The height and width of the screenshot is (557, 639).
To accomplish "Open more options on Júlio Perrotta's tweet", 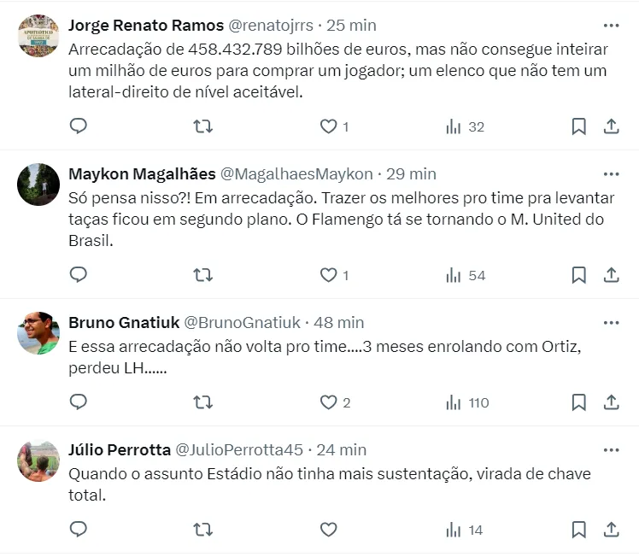I will point(611,450).
